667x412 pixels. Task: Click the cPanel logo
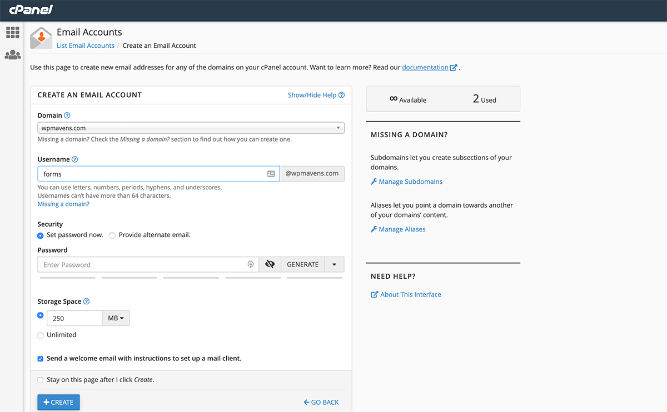(31, 9)
